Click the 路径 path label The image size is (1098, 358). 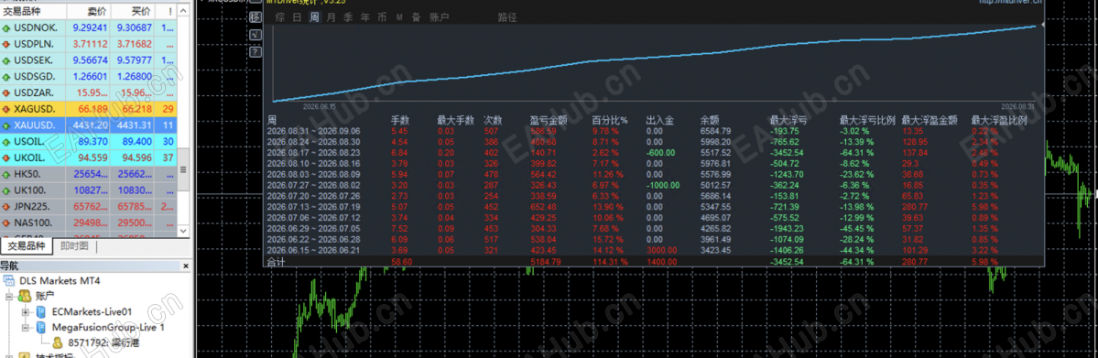click(507, 16)
